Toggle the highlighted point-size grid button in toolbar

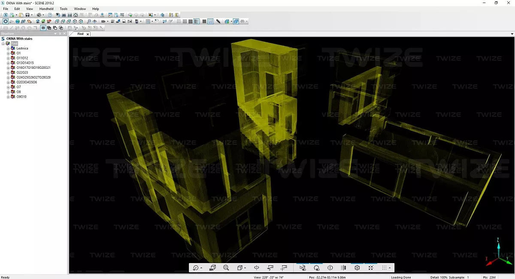(x=197, y=21)
